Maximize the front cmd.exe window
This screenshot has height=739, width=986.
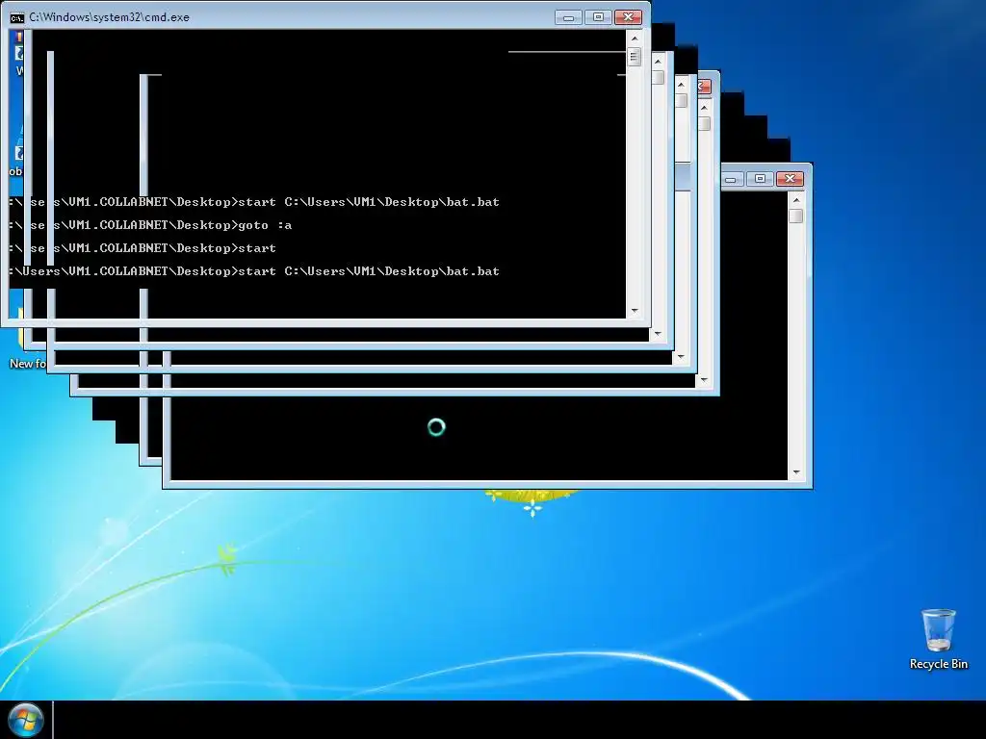pos(598,17)
